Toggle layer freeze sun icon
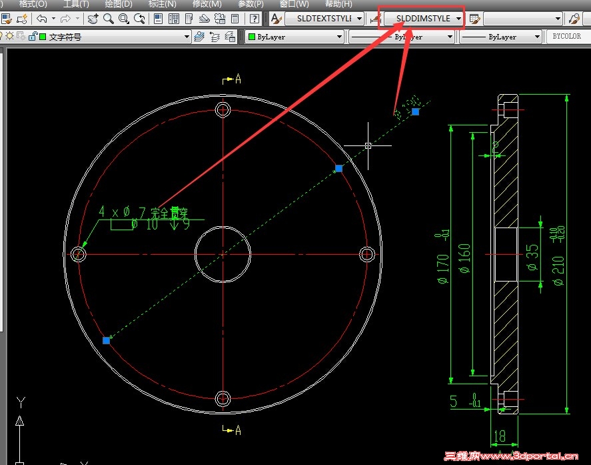 pos(9,36)
